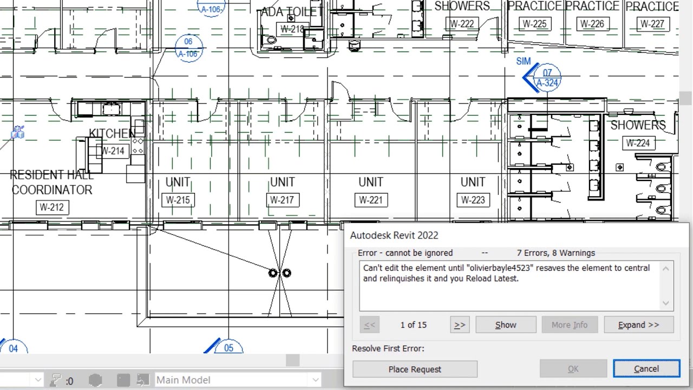Select the W-212 Resident Hall Coordinator tag
The width and height of the screenshot is (693, 390).
(52, 207)
